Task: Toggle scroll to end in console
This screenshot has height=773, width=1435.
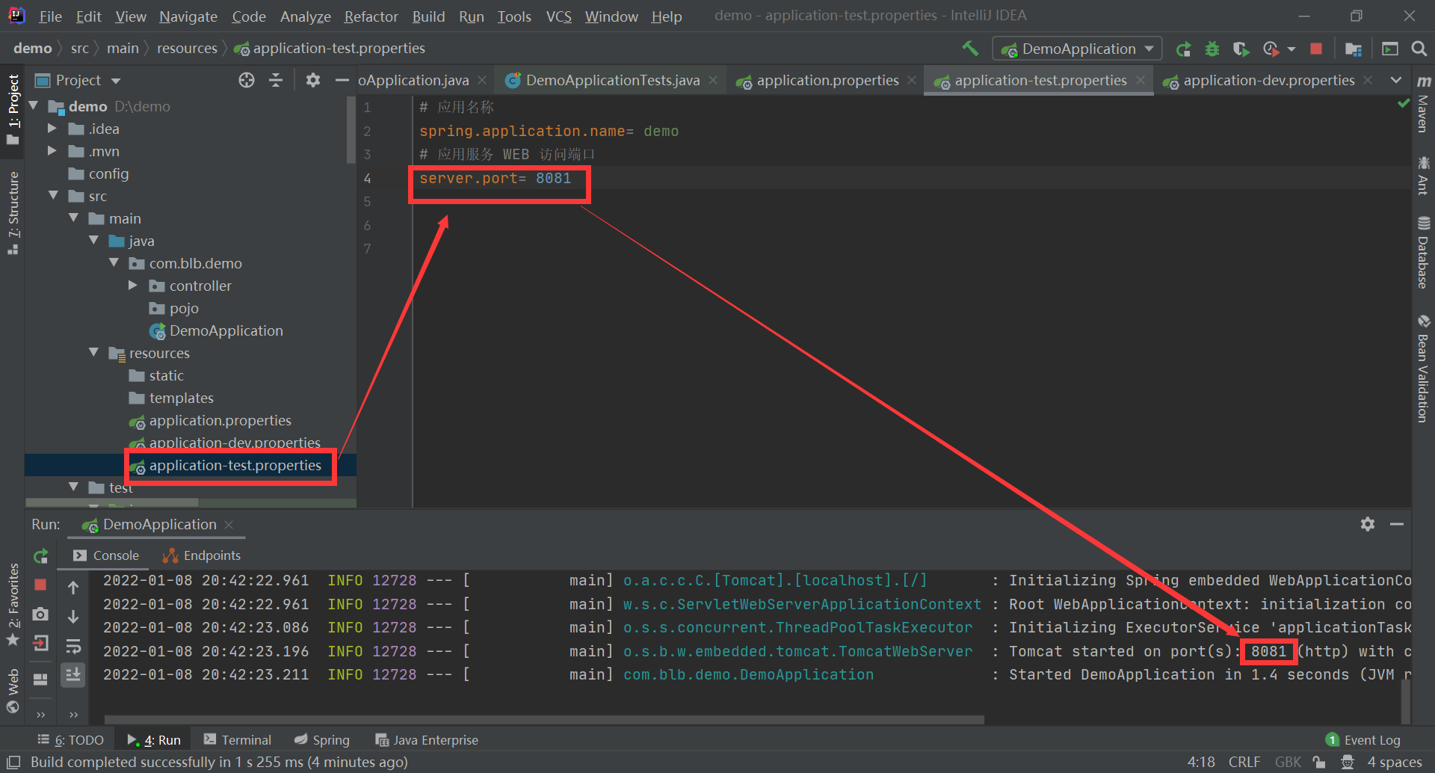Action: pos(73,675)
